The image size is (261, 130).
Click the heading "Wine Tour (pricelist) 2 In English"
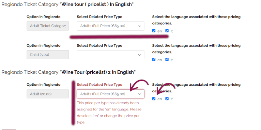[x=98, y=72]
